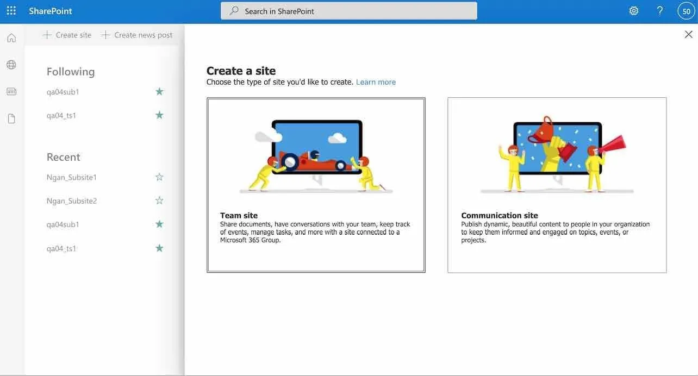Viewport: 698px width, 376px height.
Task: Click the Help question mark icon
Action: [x=659, y=11]
